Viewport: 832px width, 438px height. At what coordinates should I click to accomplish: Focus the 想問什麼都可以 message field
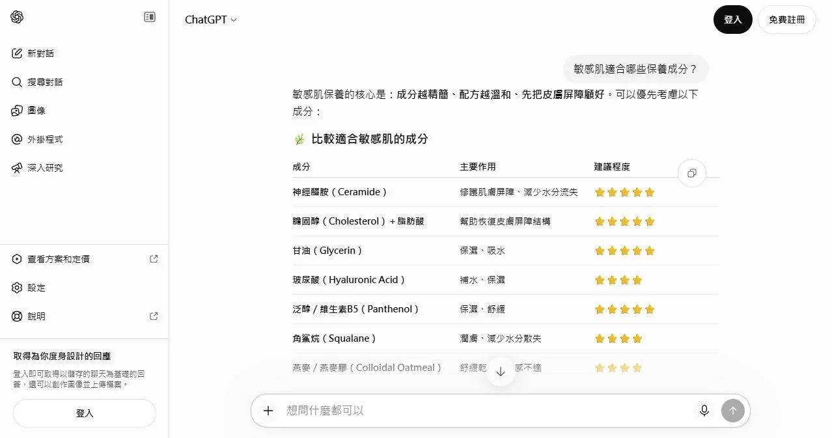pyautogui.click(x=487, y=411)
